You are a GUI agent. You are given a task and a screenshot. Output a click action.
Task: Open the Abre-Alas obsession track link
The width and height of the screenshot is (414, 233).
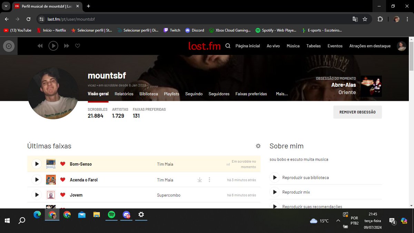point(344,85)
